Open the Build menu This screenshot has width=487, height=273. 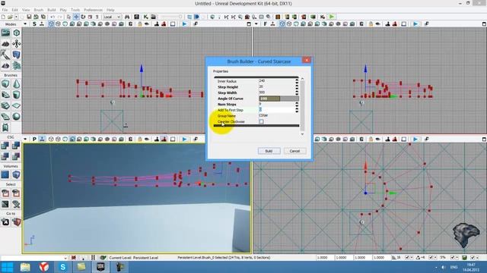click(x=52, y=10)
